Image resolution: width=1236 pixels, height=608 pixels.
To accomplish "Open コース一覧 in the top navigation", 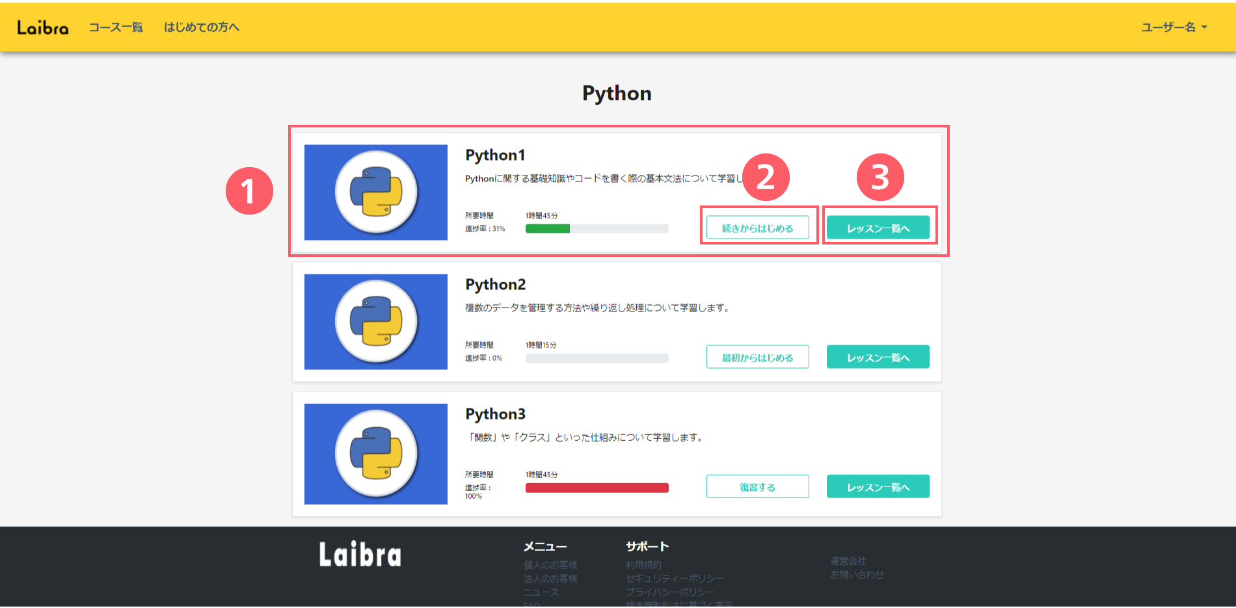I will tap(116, 27).
